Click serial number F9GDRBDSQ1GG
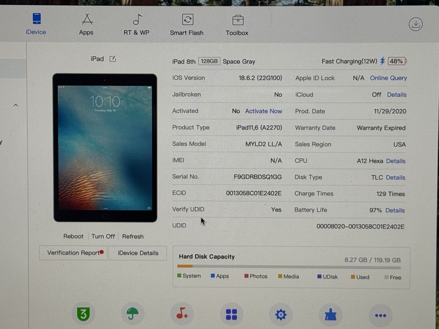This screenshot has width=439, height=329. (257, 177)
